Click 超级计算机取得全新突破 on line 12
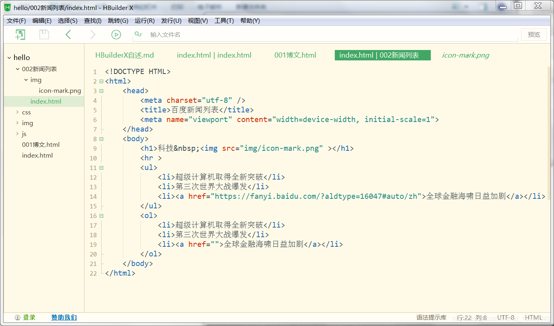The image size is (554, 326). (x=219, y=177)
